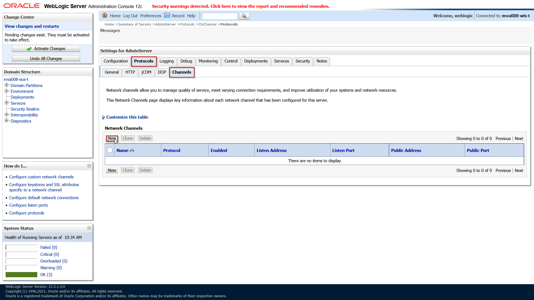The height and width of the screenshot is (300, 534).
Task: Collapse the System Status panel
Action: (89, 228)
